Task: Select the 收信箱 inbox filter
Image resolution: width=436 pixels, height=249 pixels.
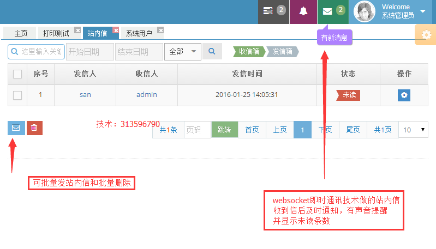Action: coord(249,52)
